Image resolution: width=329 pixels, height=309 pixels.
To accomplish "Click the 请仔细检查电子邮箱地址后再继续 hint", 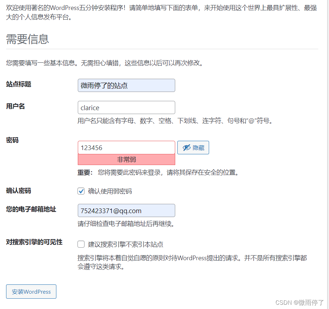I will coord(126,224).
